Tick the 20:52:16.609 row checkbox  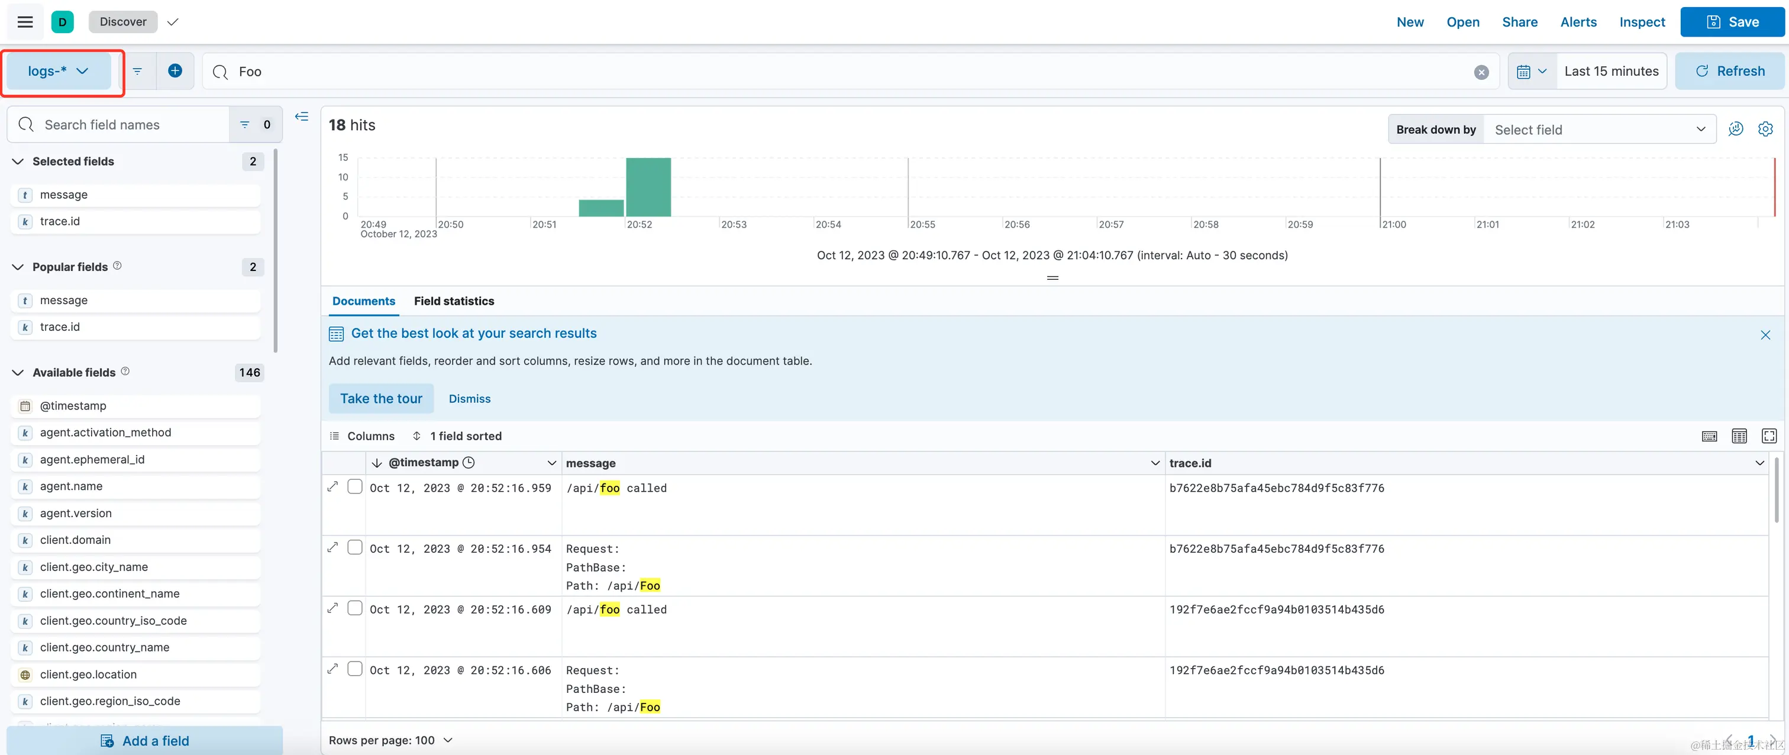[355, 608]
